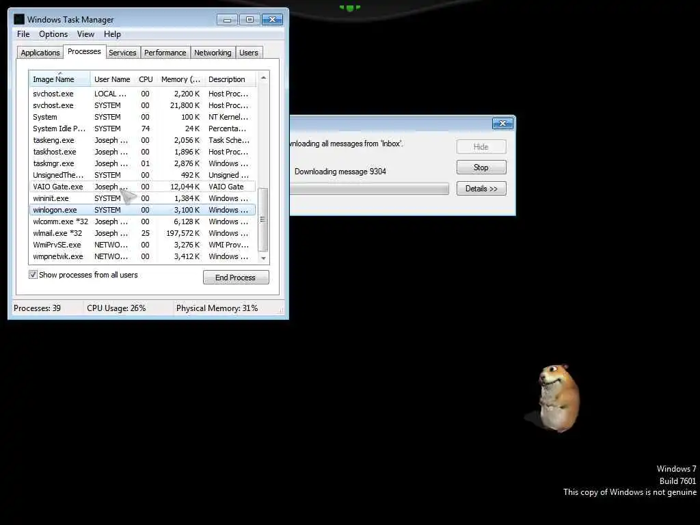Select the taskhost.exe process
Screen dimensions: 700x525
(x=142, y=152)
